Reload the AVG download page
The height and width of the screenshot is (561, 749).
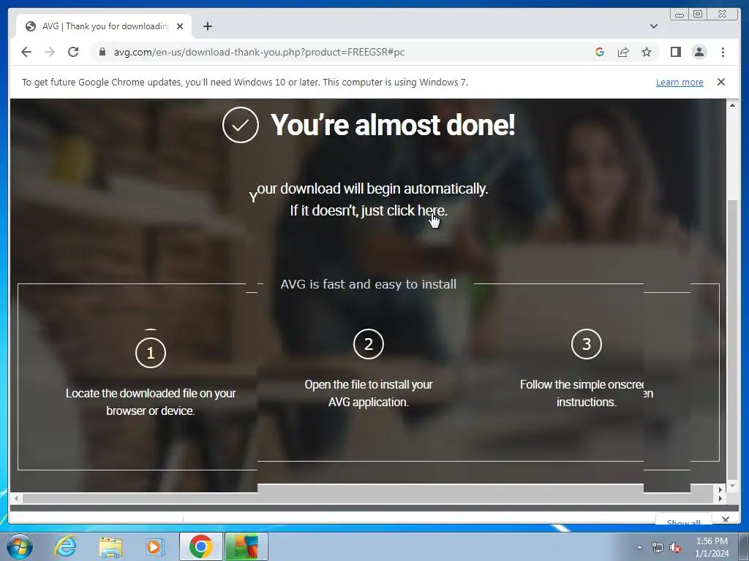(73, 52)
